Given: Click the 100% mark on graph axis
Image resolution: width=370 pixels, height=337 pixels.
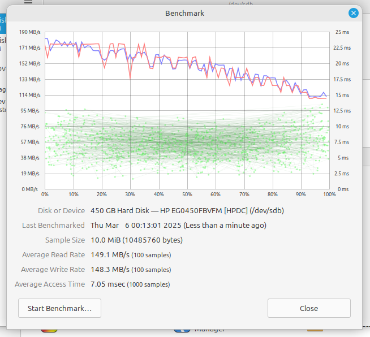Looking at the screenshot, I should (329, 195).
